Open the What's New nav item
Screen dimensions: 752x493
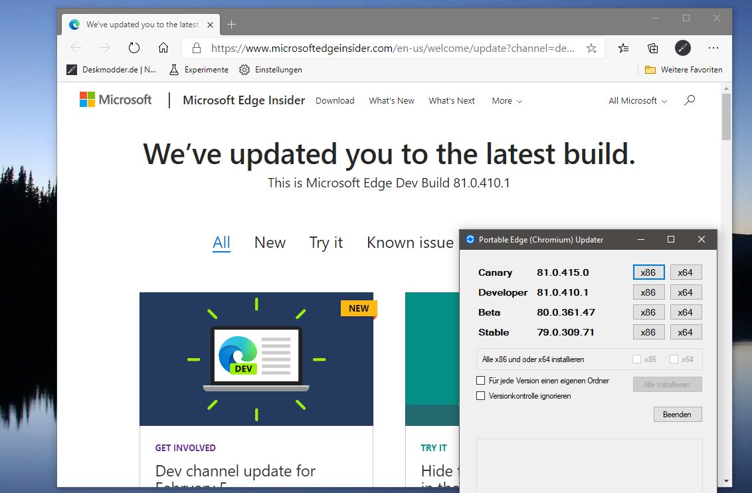391,101
